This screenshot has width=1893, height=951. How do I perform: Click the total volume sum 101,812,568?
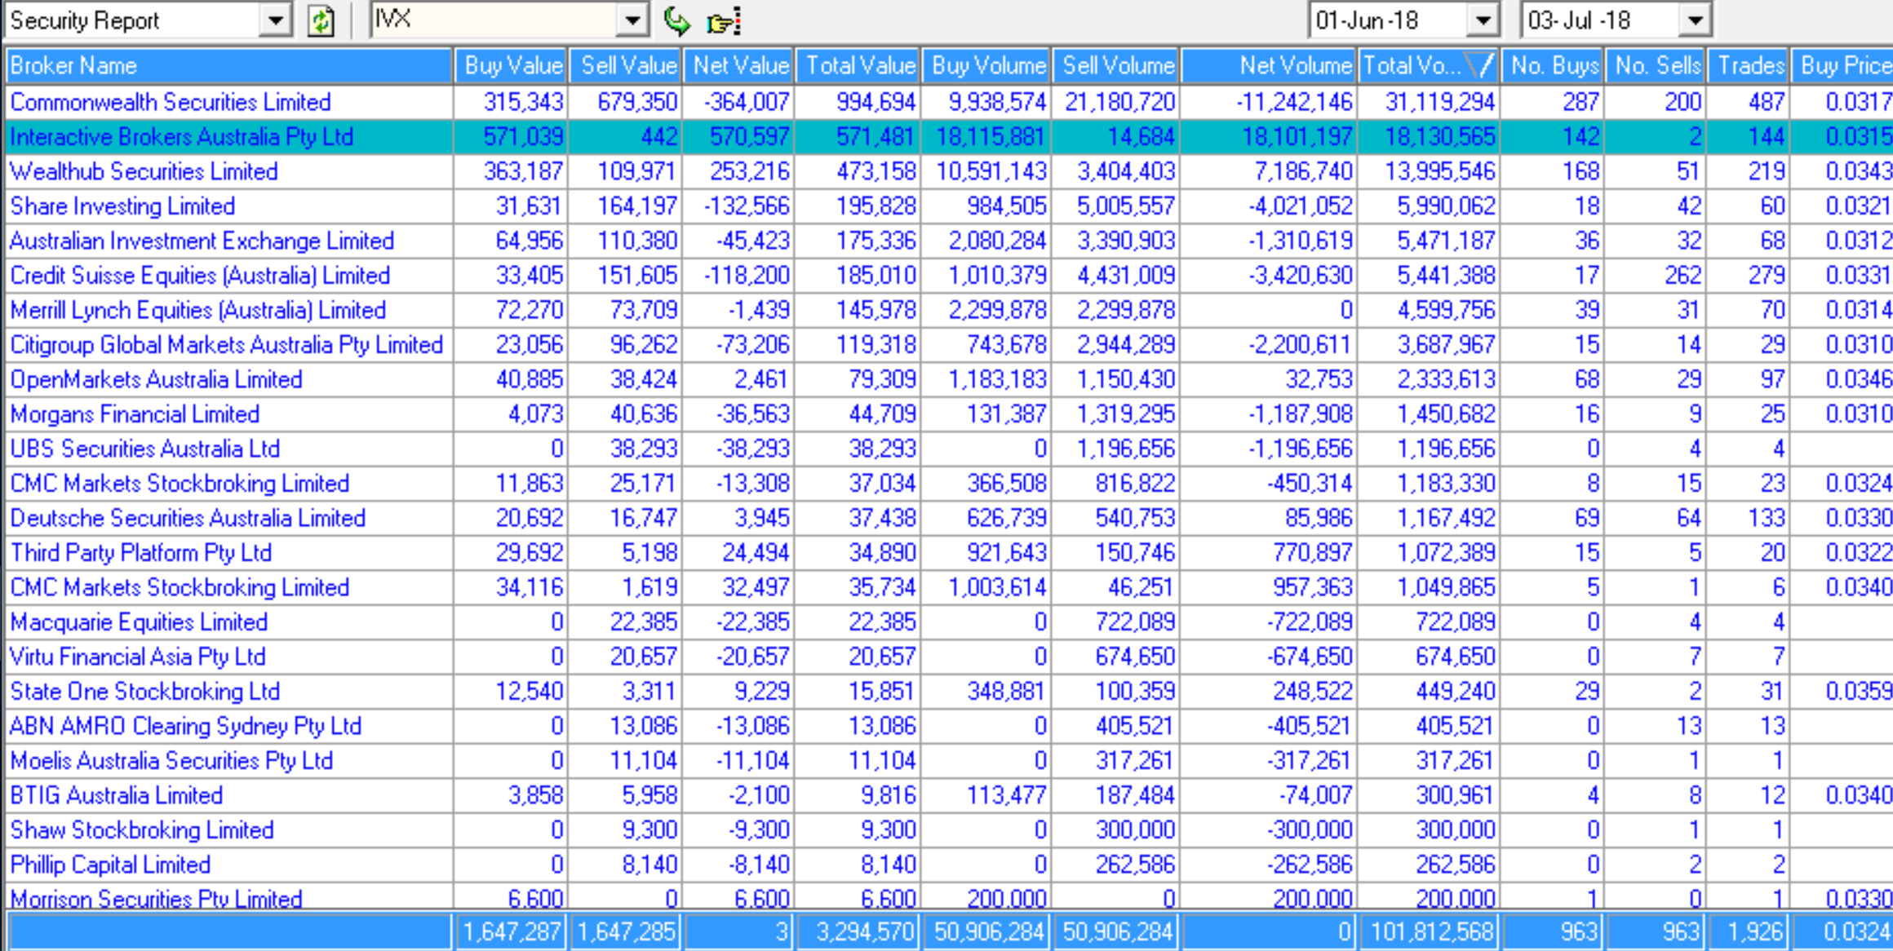(1433, 932)
